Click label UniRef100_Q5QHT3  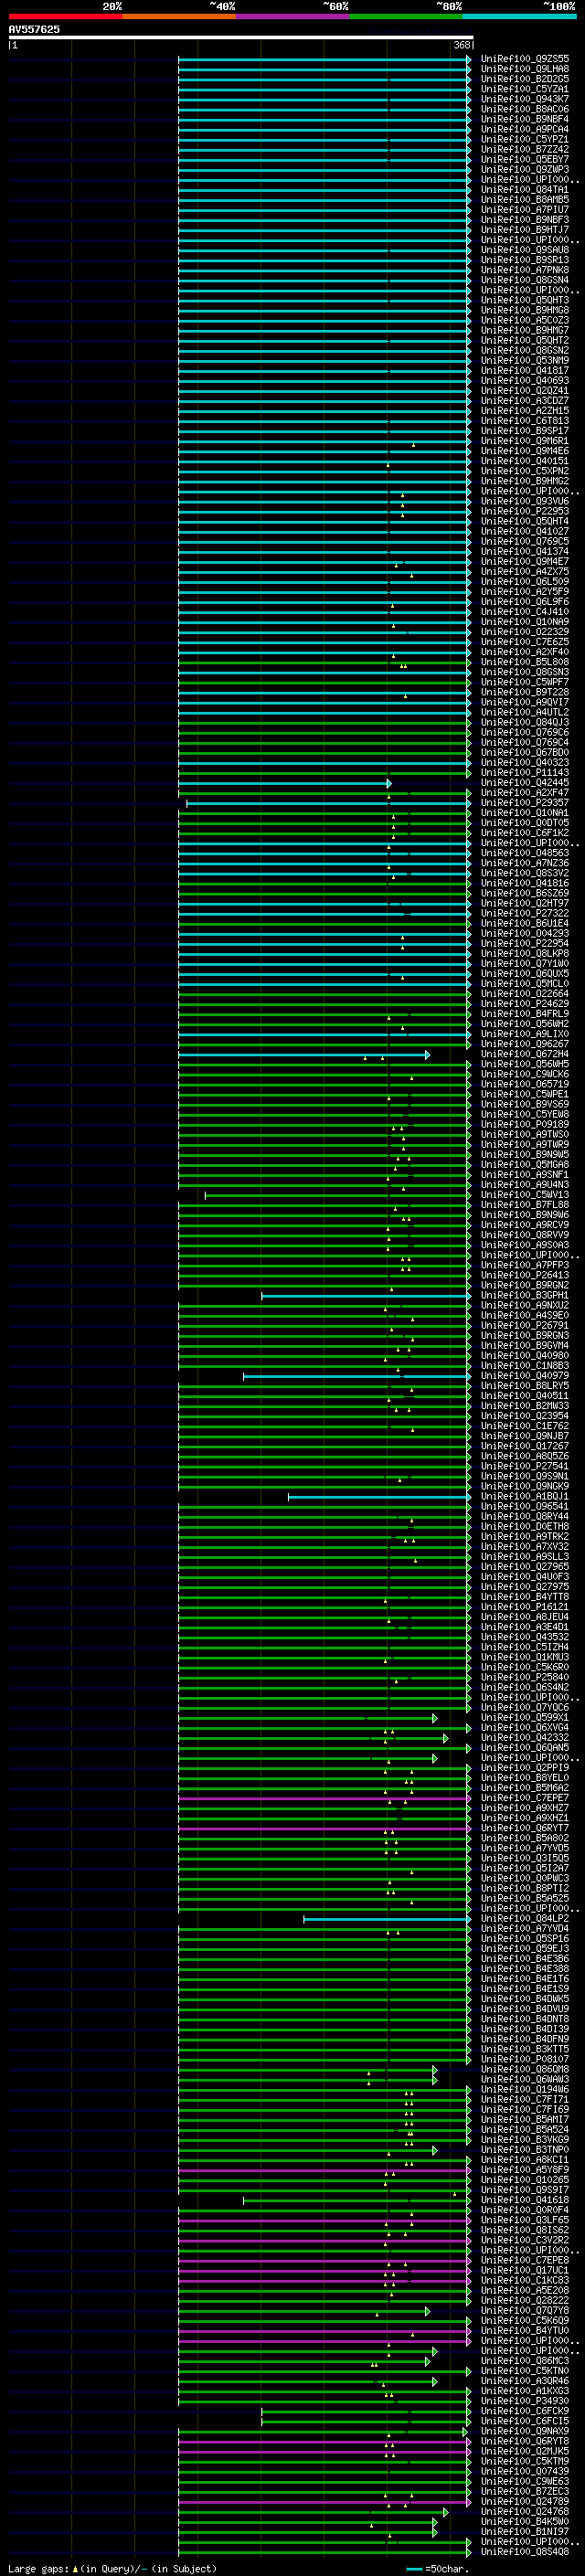(525, 300)
